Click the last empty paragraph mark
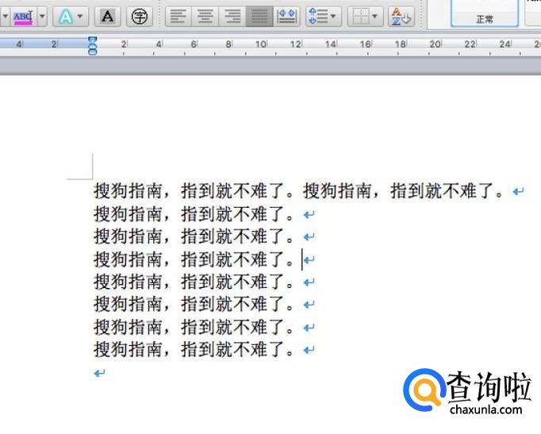This screenshot has height=434, width=541. [99, 373]
